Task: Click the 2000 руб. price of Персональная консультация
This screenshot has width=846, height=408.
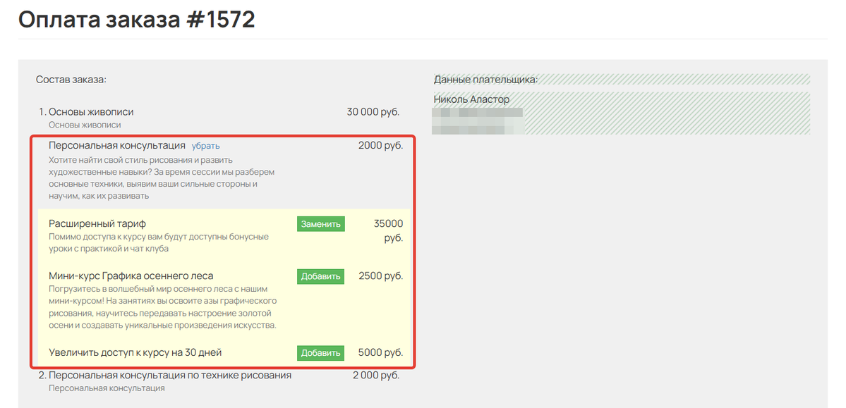Action: click(380, 146)
